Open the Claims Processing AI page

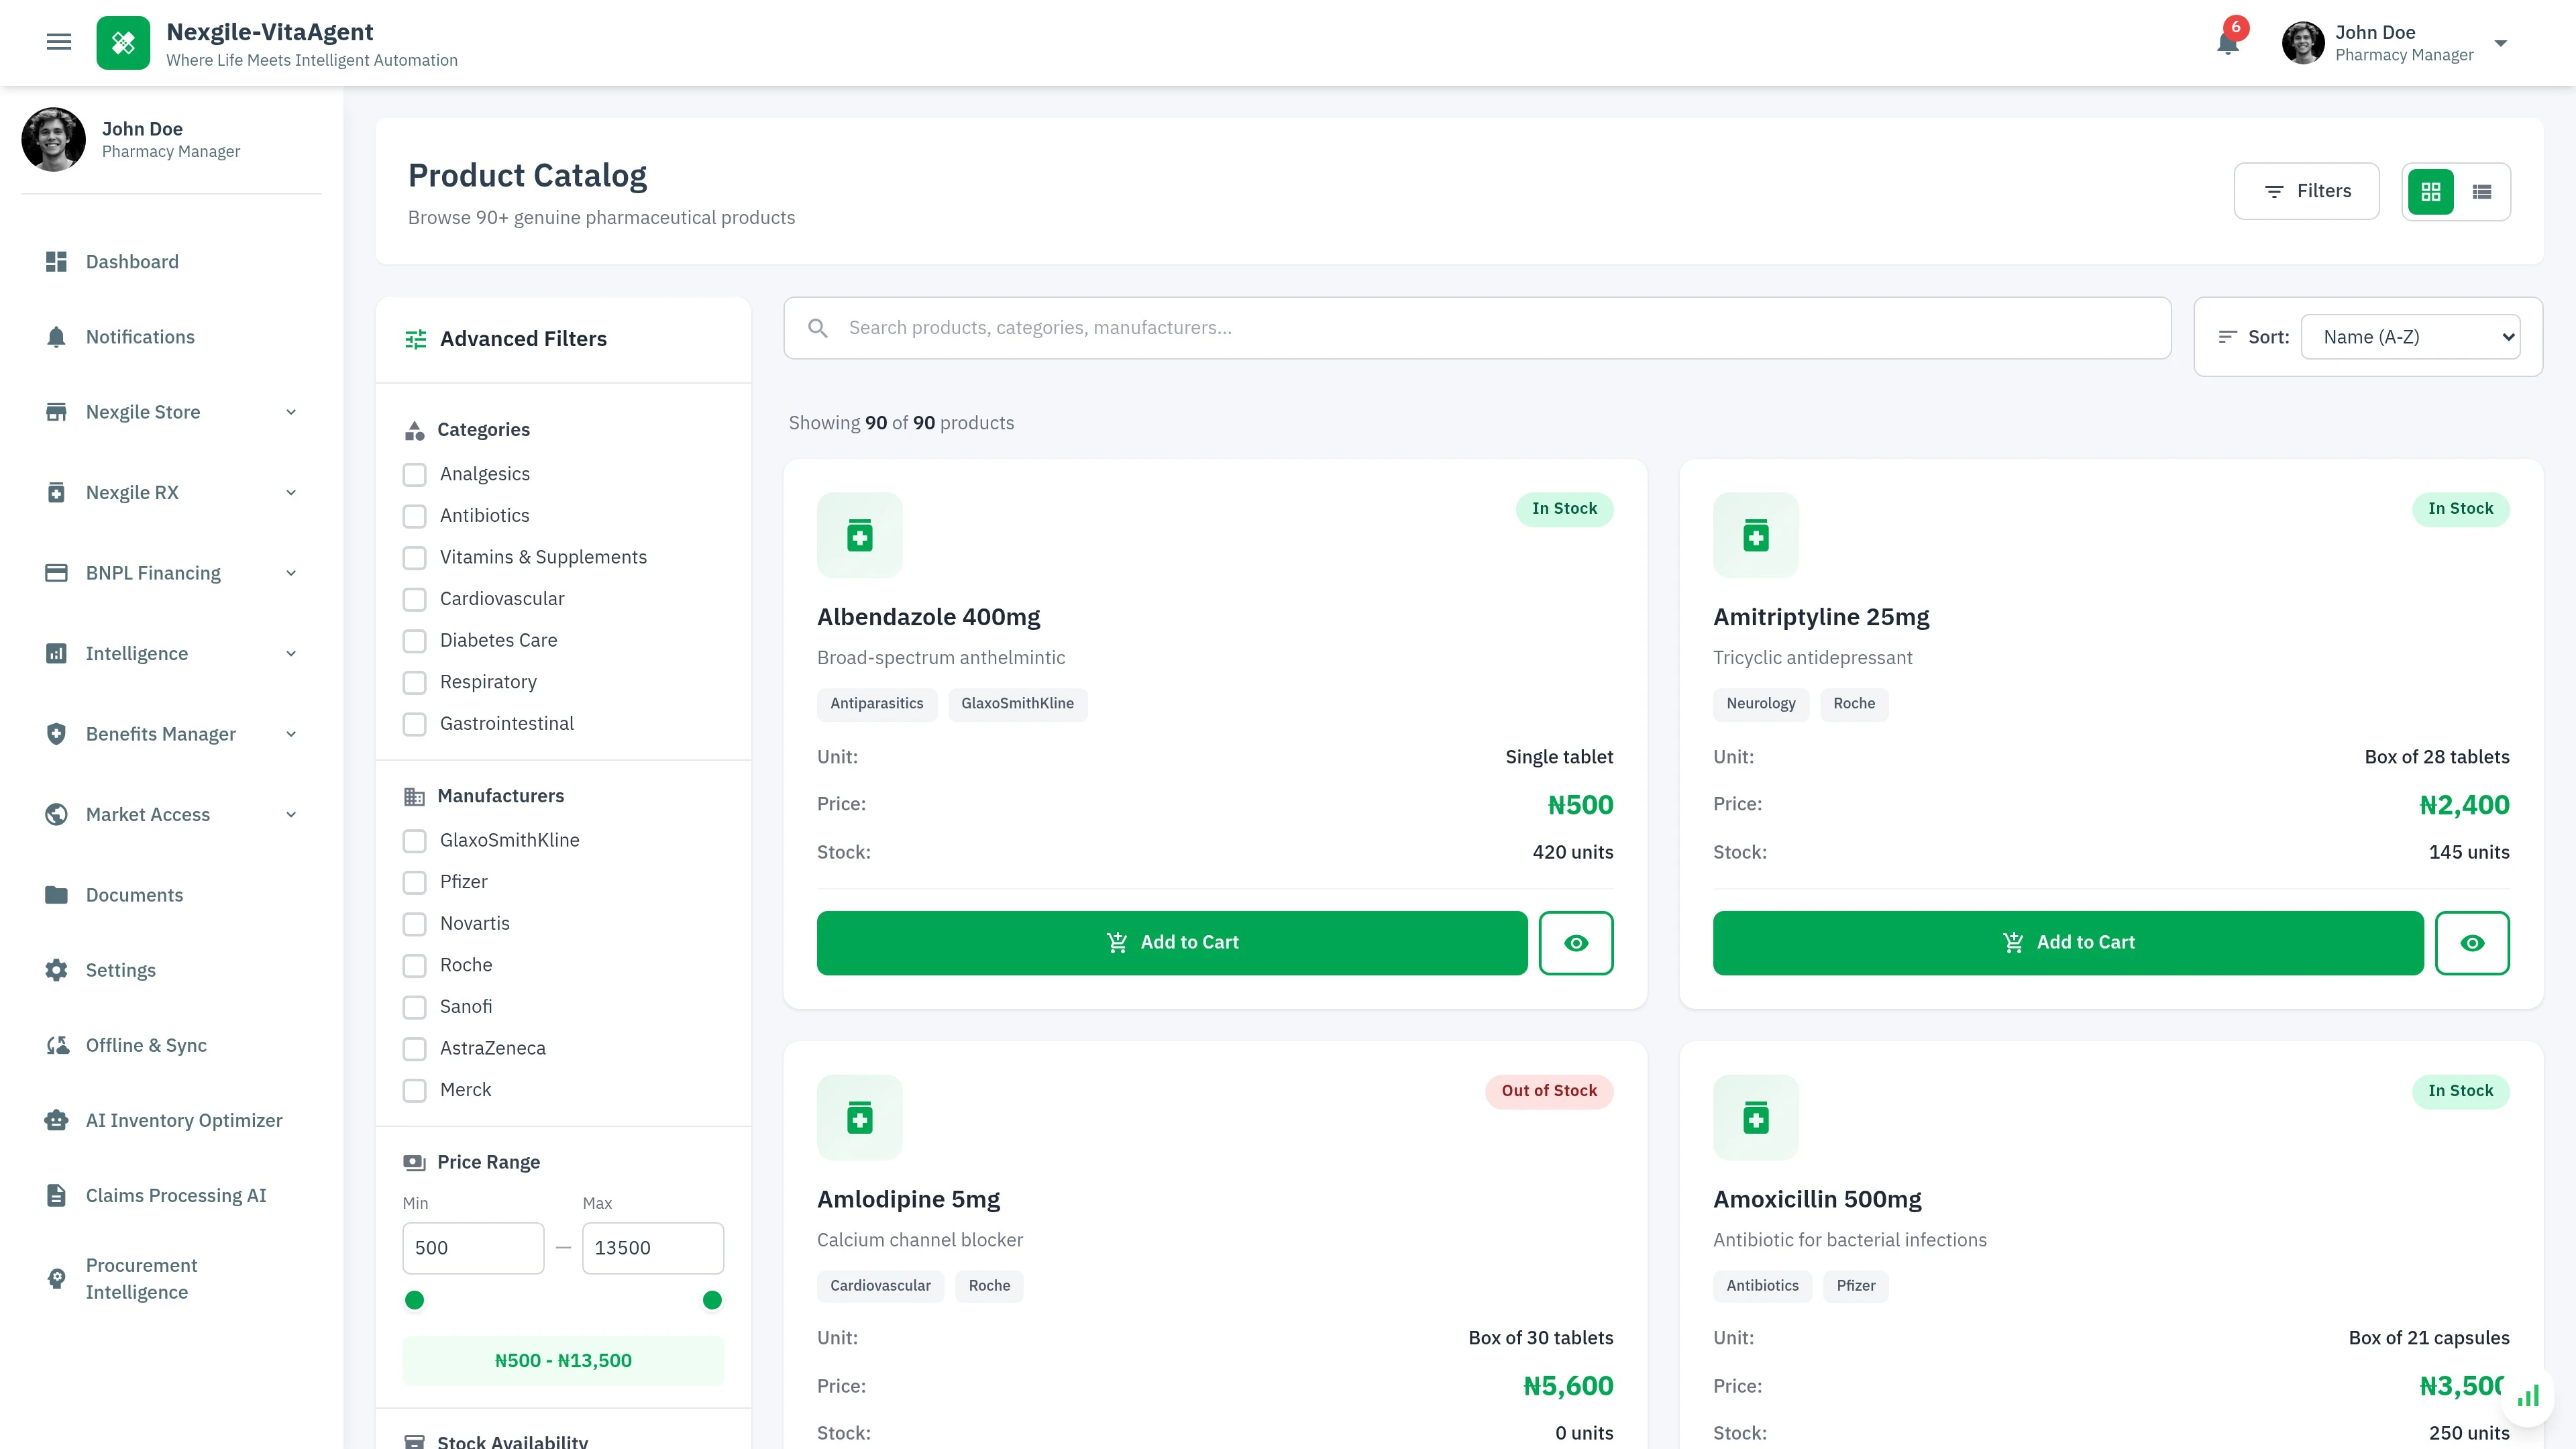176,1194
